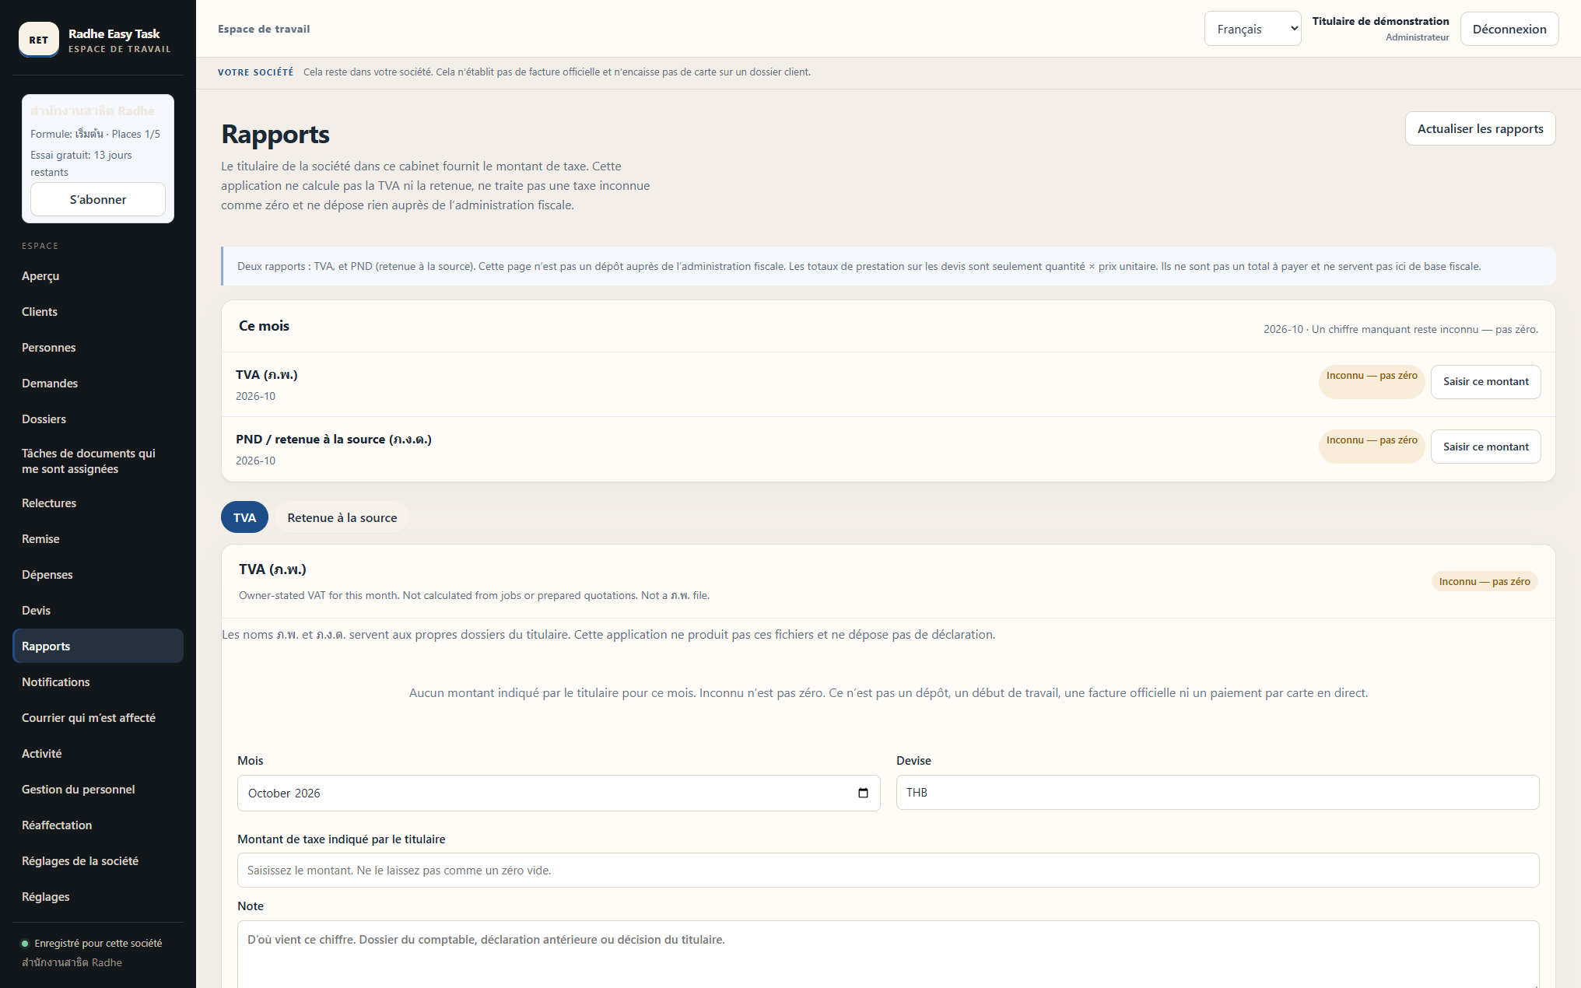Click the Ce mois section heading
This screenshot has height=988, width=1581.
point(264,326)
